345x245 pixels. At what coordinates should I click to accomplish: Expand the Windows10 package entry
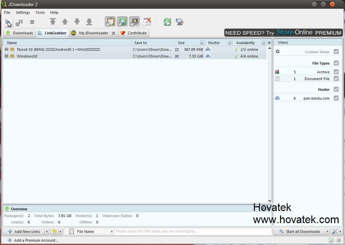7,56
